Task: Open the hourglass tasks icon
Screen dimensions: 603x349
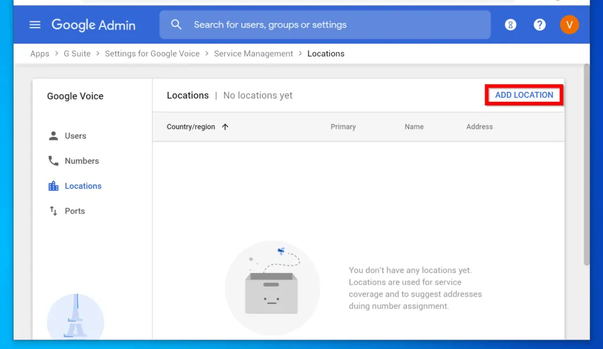Action: tap(511, 25)
